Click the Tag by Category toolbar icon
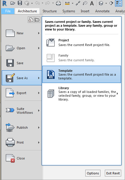 pos(85,3)
